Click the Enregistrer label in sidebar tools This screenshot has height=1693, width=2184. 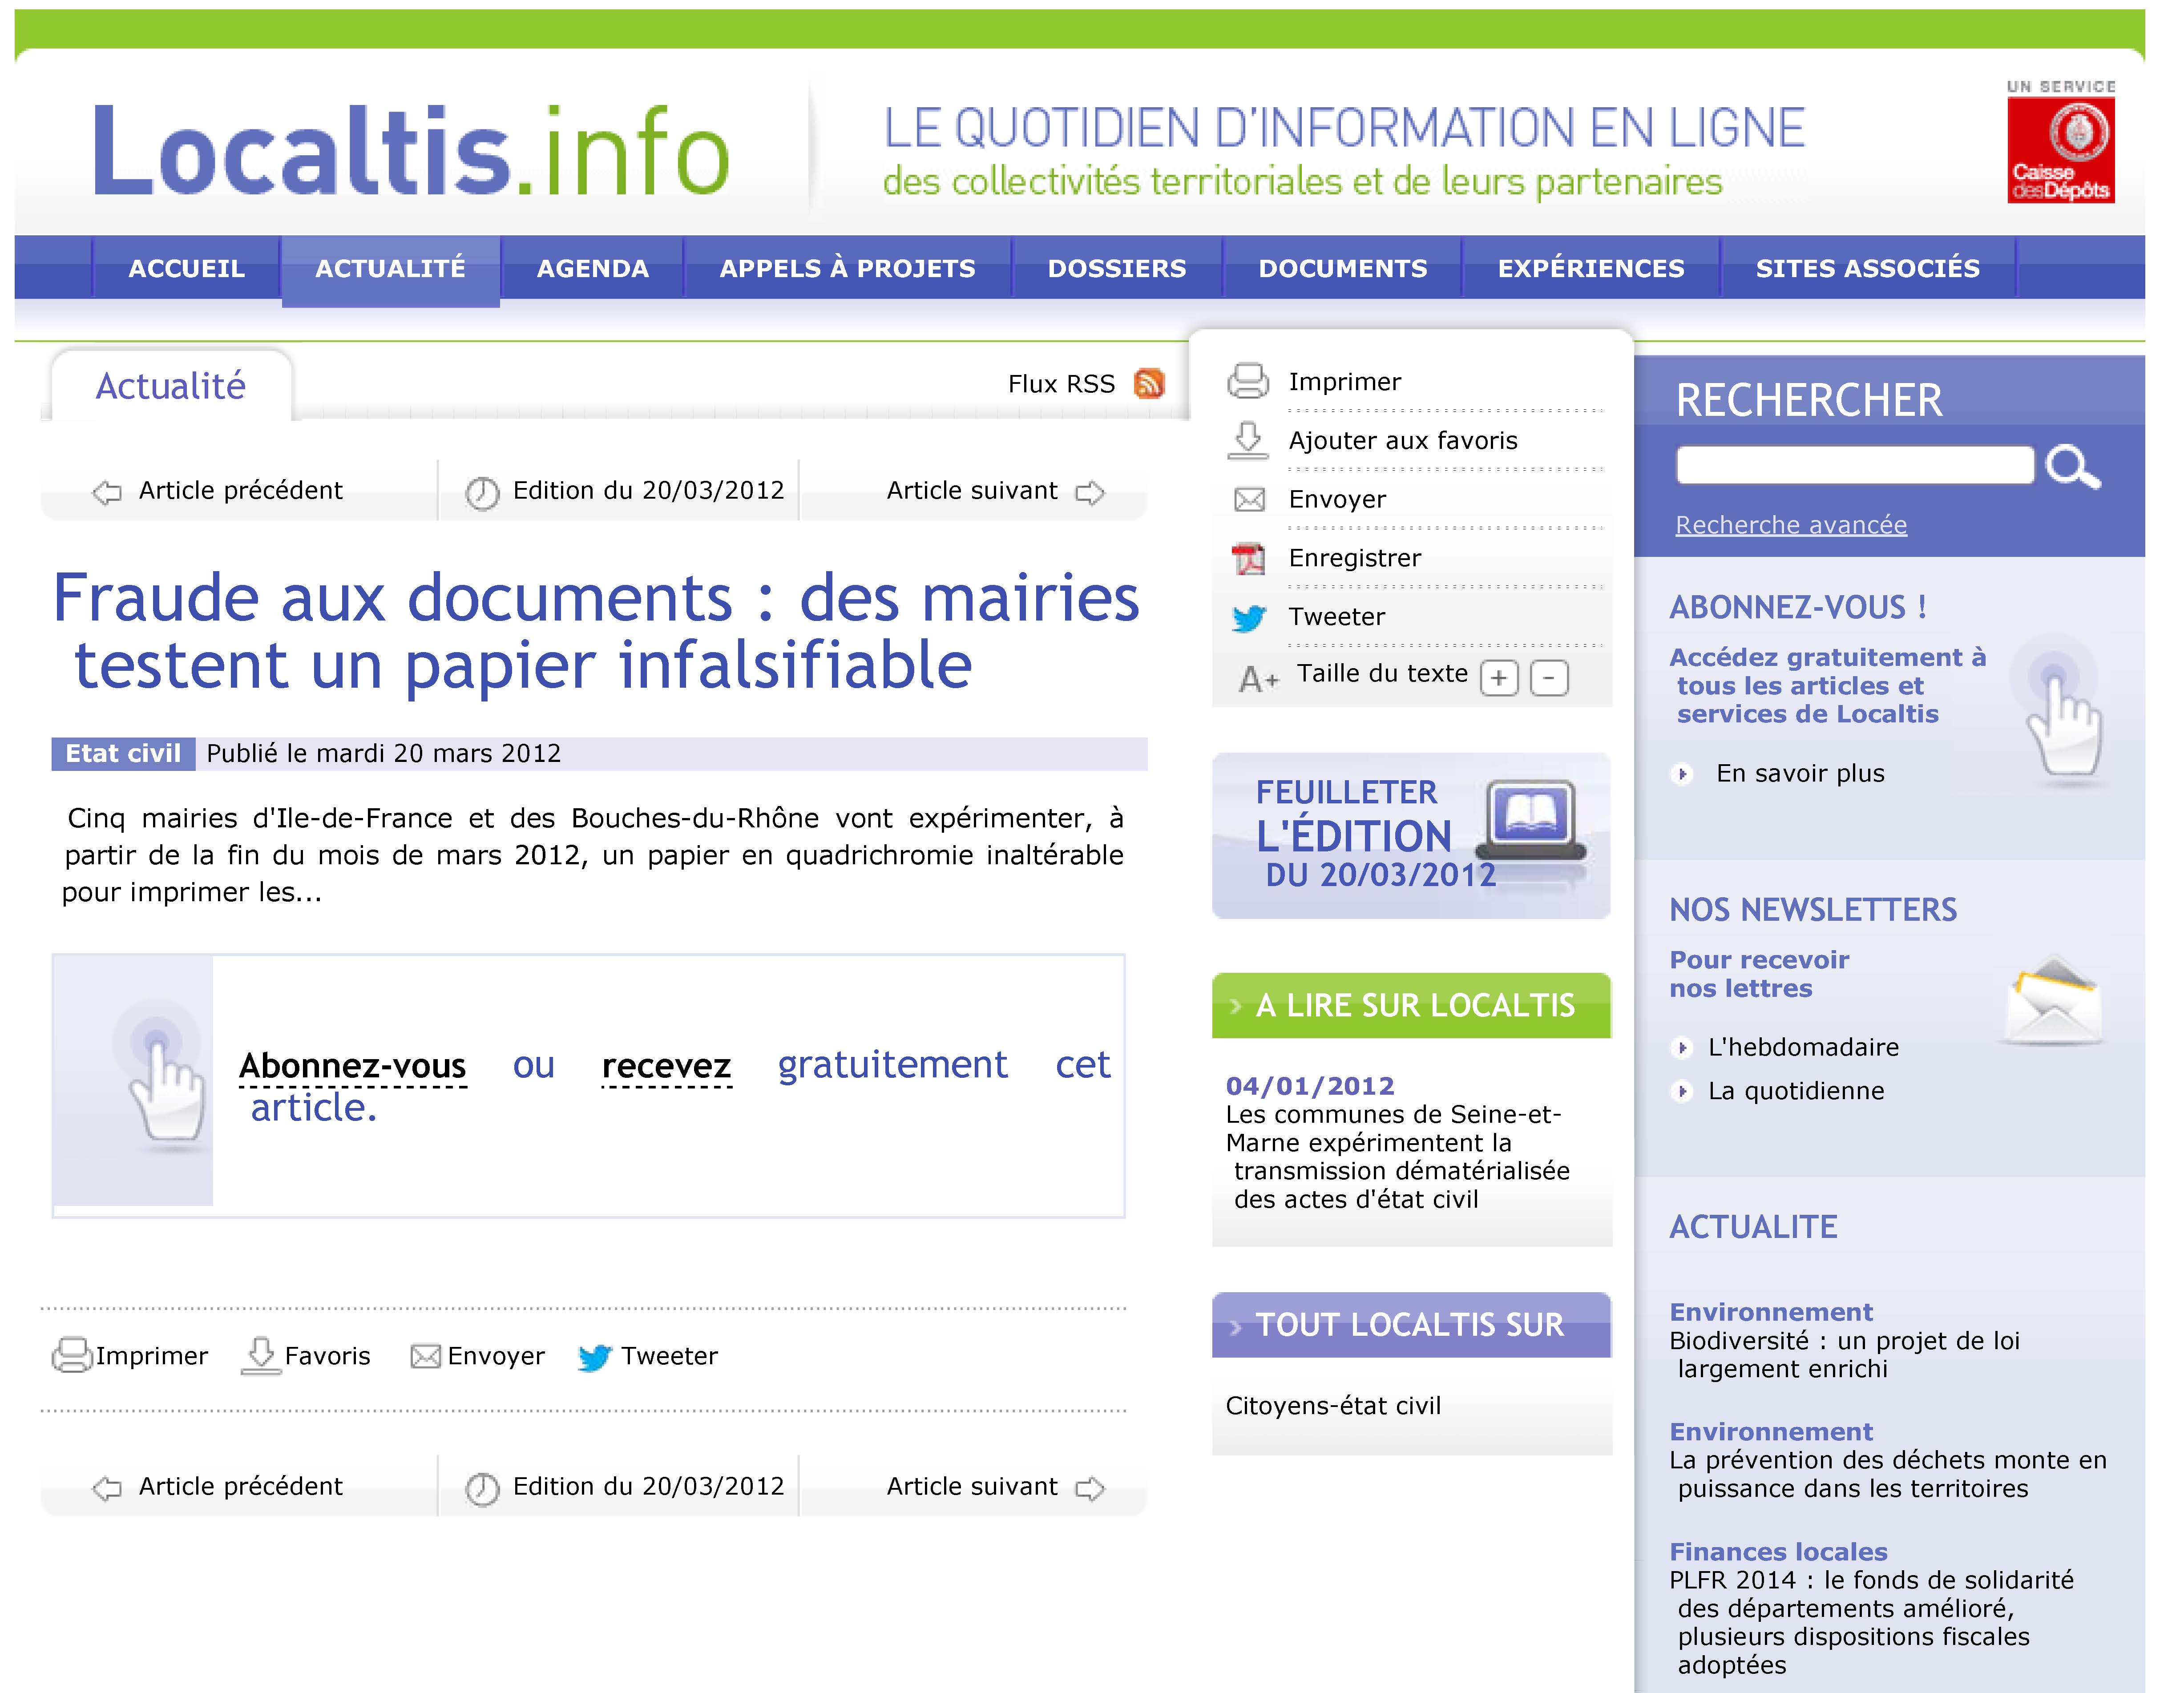point(1355,558)
